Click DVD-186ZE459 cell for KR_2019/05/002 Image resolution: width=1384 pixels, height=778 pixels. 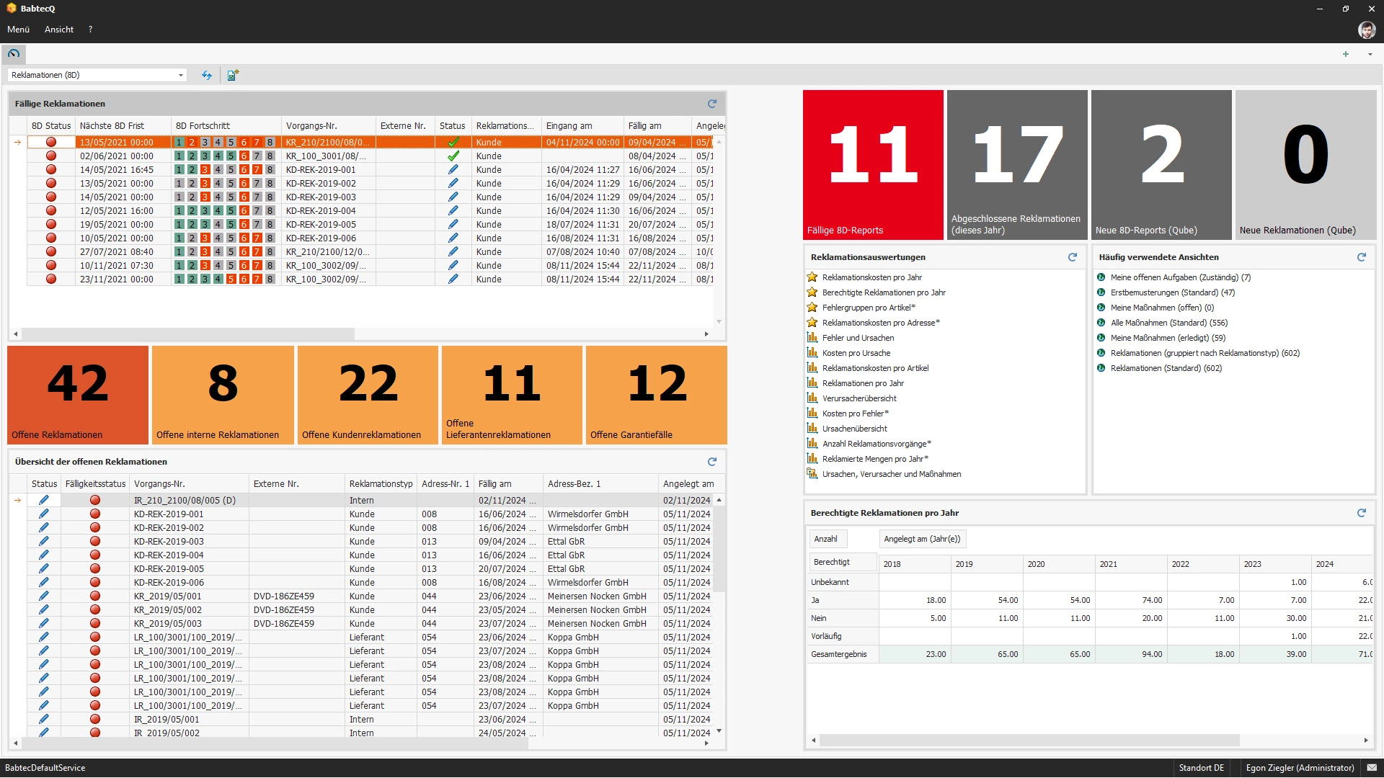(x=296, y=610)
